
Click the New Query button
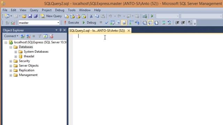(51, 16)
